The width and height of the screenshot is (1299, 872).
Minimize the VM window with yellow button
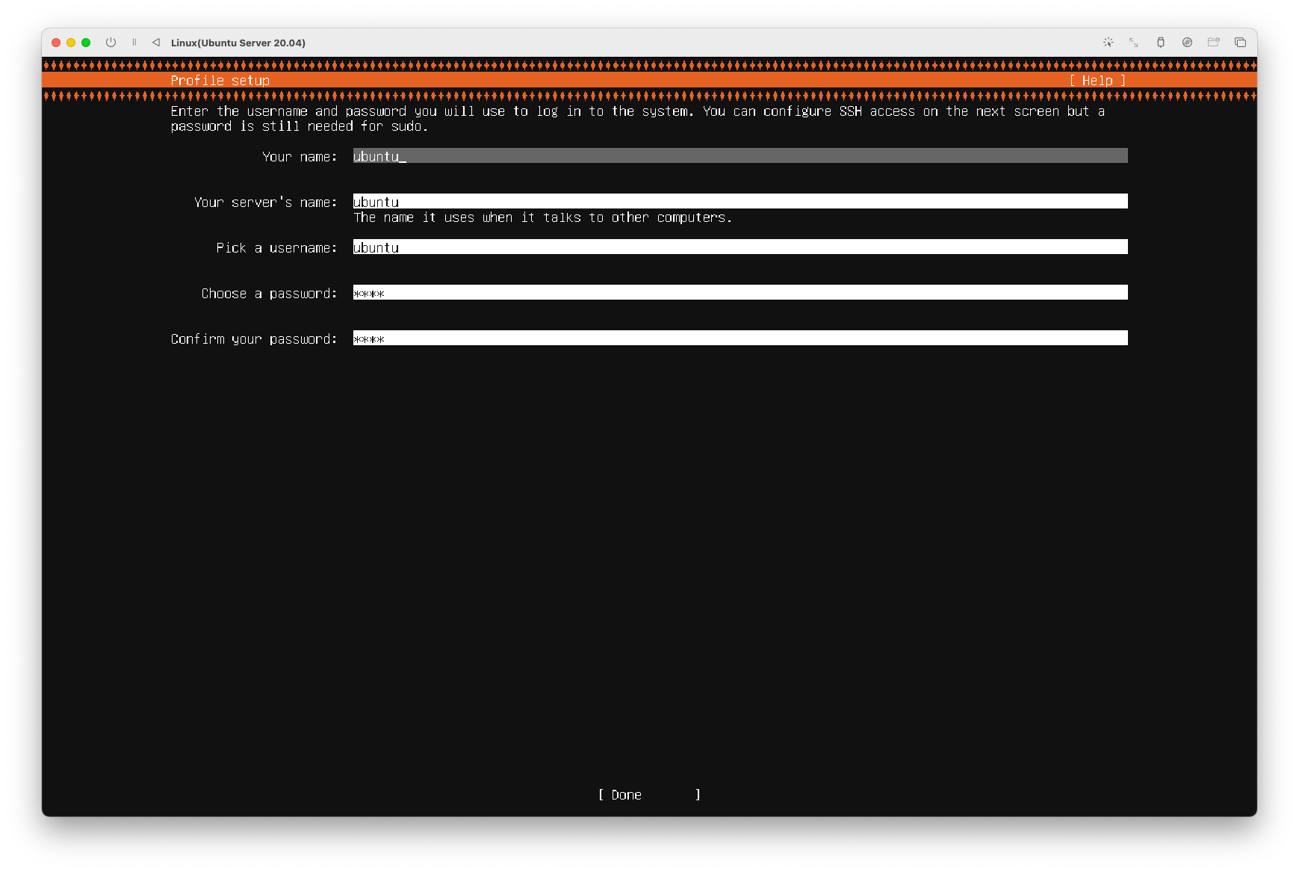coord(71,43)
